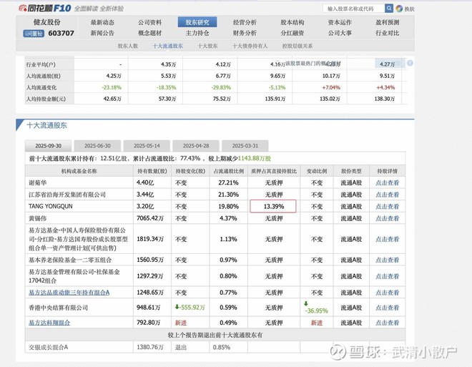This screenshot has width=472, height=367.
Task: Click 点击查看 for 江苏省沿海开发集团有限公司
Action: pos(388,195)
